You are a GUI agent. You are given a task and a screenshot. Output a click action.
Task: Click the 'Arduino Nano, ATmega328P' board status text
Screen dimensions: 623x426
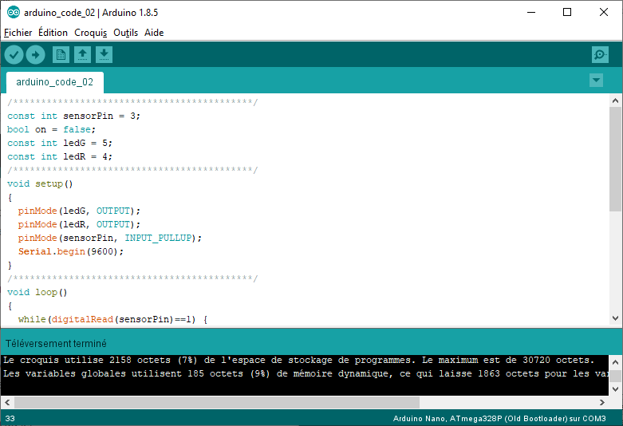(x=499, y=419)
